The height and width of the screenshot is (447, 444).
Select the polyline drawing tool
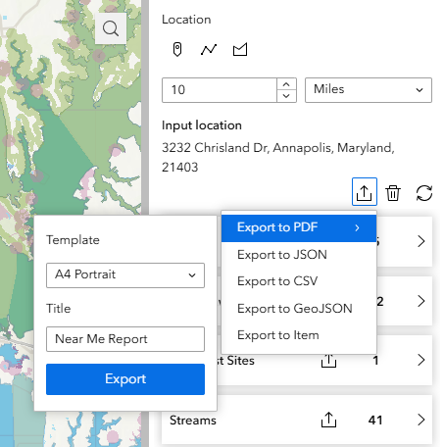[x=209, y=50]
